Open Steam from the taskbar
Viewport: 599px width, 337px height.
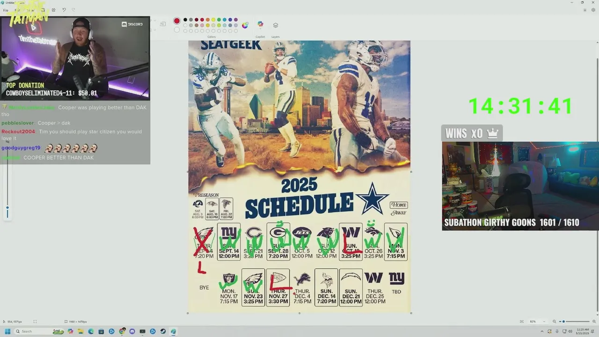(x=163, y=331)
